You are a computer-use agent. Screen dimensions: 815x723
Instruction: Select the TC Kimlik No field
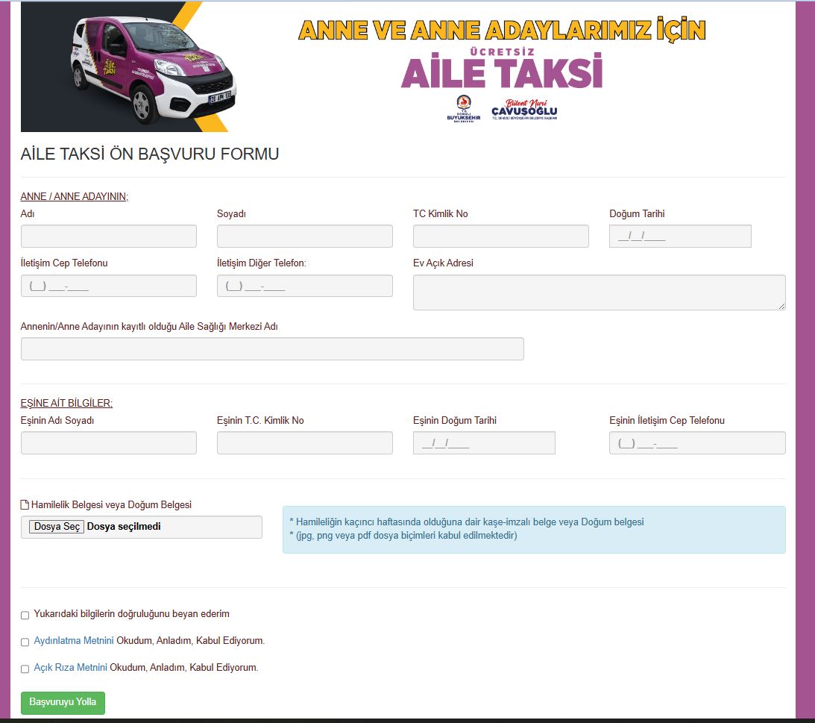500,237
